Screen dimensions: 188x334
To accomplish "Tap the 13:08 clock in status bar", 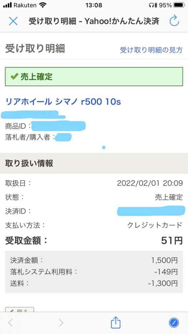I will (94, 5).
